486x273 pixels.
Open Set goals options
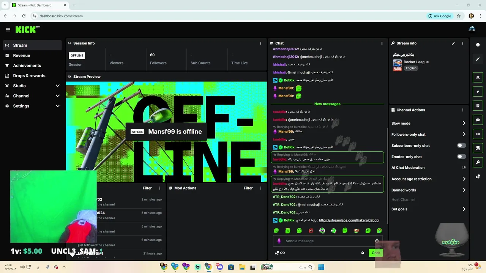428,209
